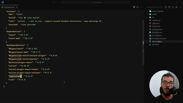This screenshot has width=183, height=103.
Task: Click the "devDependencies" key
Action: pyautogui.click(x=15, y=45)
